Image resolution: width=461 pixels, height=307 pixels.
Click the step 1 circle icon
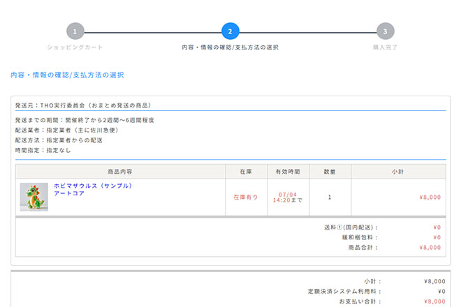75,31
